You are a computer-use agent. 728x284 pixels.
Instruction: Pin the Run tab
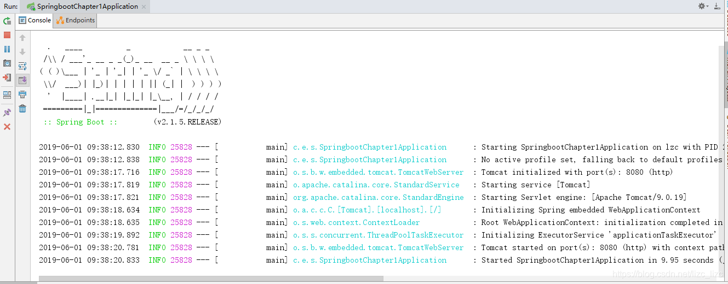(x=7, y=113)
